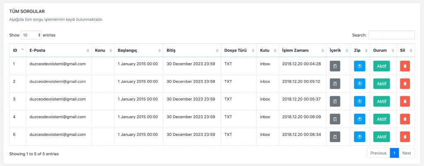
Task: Open the Show entries count dropdown
Action: pyautogui.click(x=31, y=35)
